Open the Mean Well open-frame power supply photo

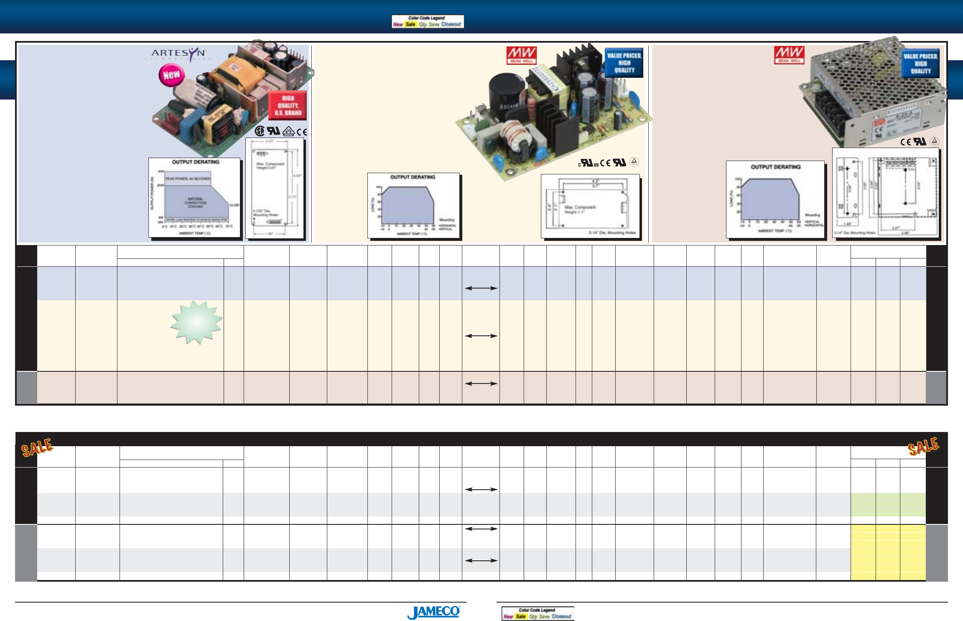click(x=554, y=111)
